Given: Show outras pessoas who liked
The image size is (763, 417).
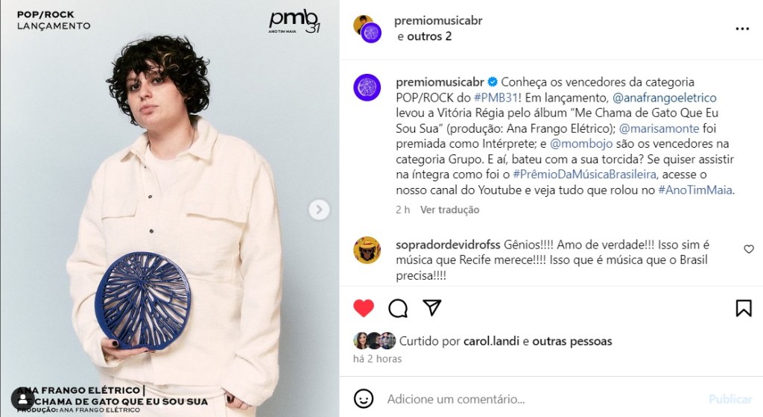Looking at the screenshot, I should click(572, 341).
